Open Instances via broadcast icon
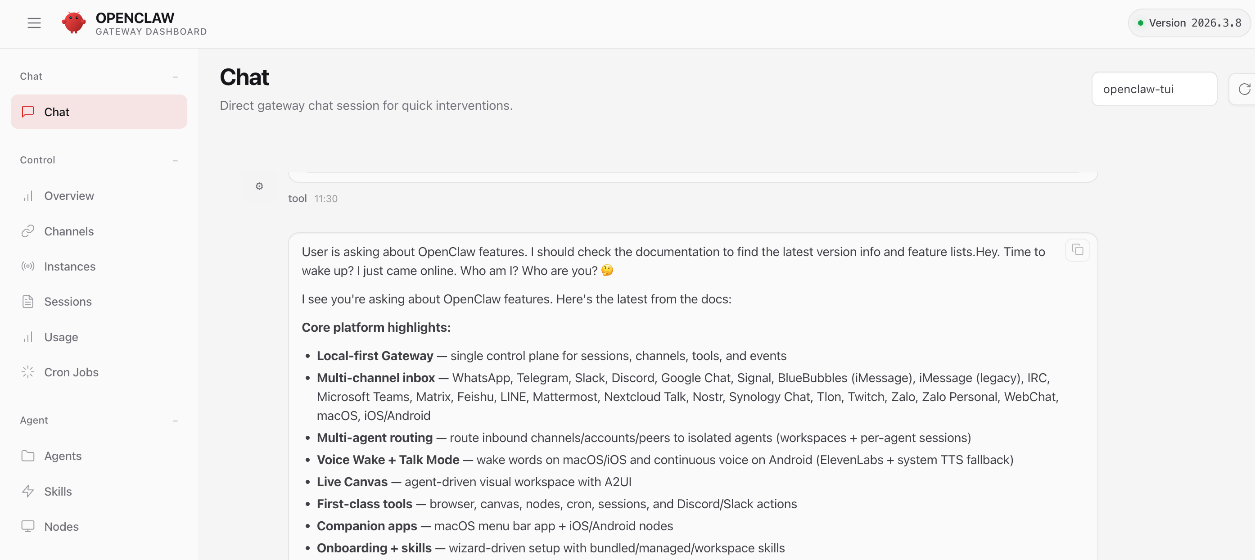 pyautogui.click(x=28, y=266)
